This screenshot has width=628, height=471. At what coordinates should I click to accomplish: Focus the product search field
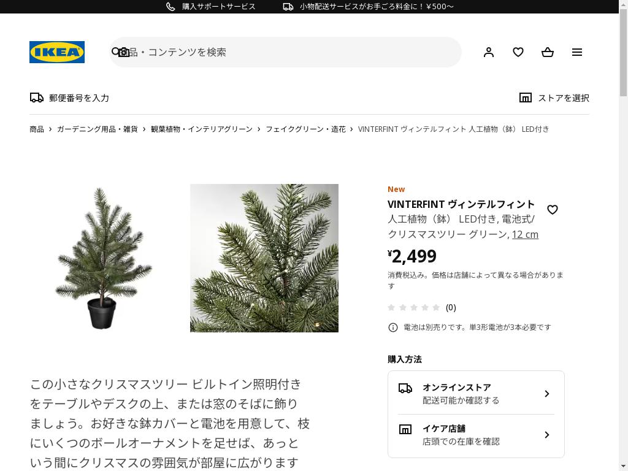[x=285, y=52]
